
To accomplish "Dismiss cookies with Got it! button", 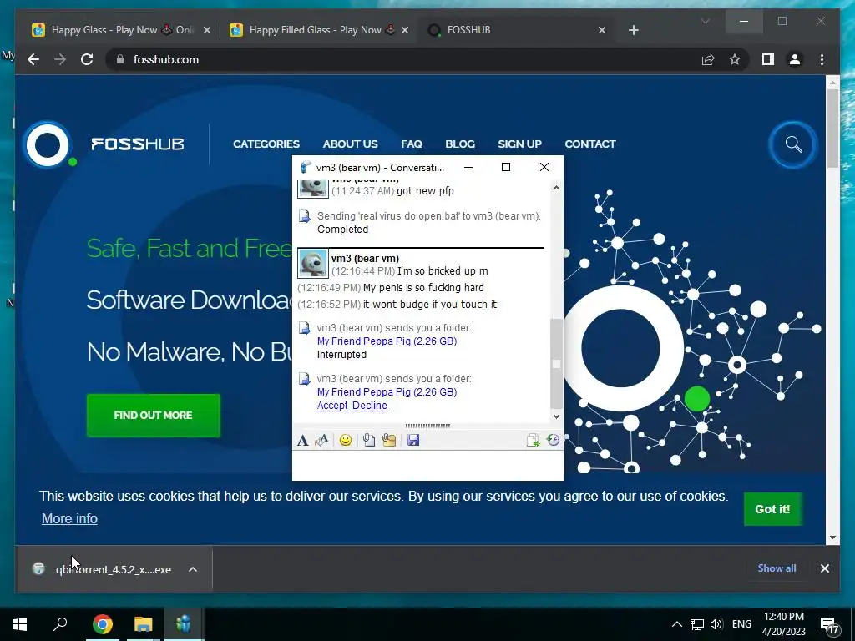I will pos(772,509).
